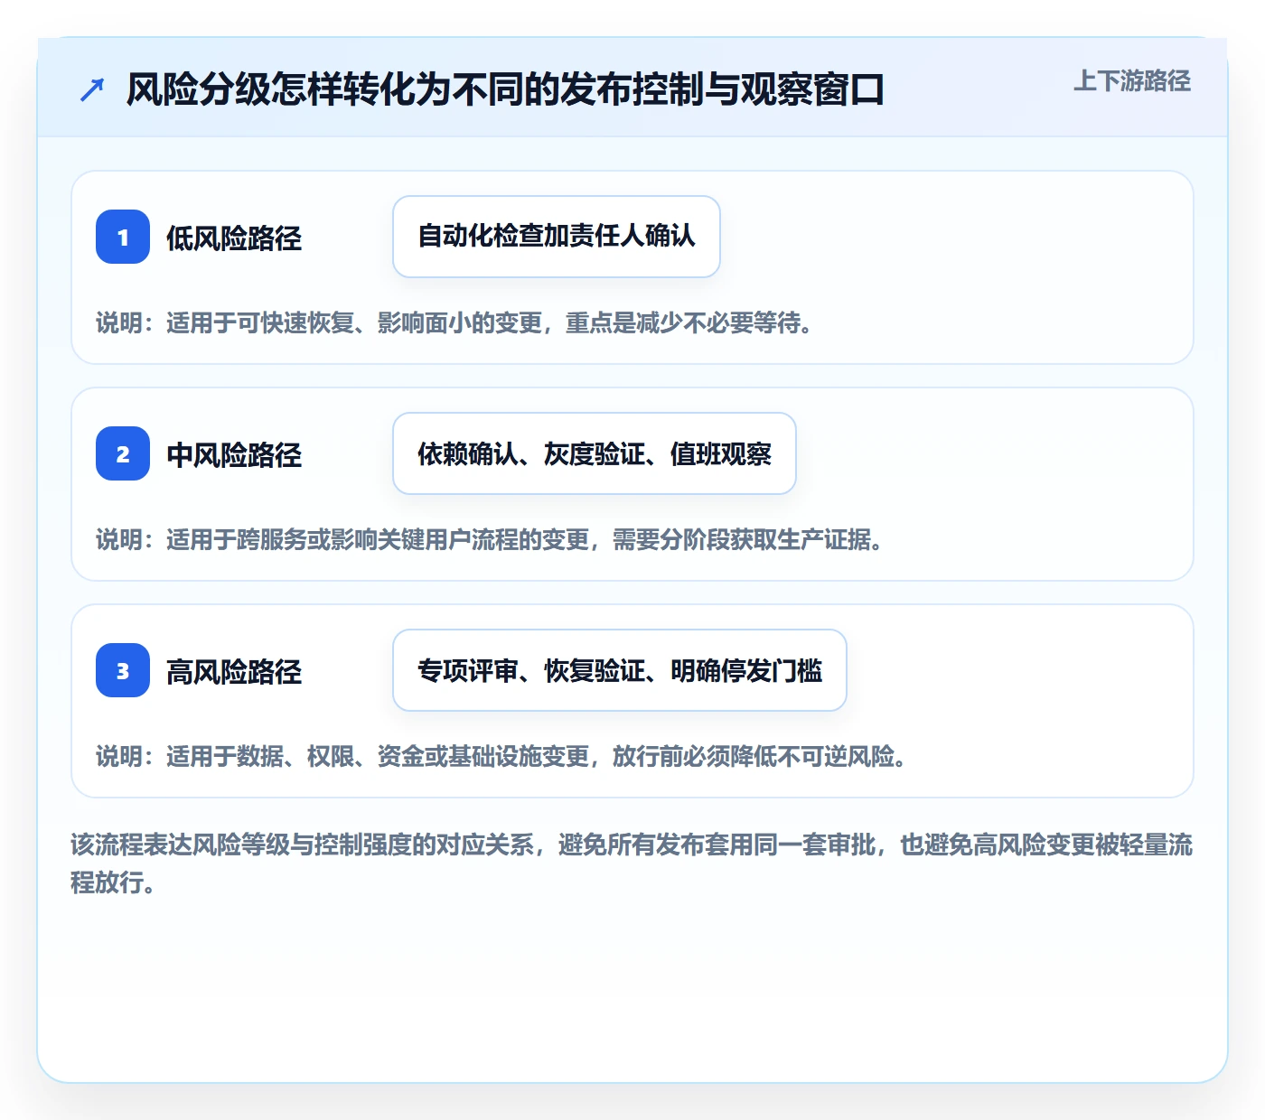Click the 自动化检查加责任人确认 box
Image resolution: width=1265 pixels, height=1120 pixels.
557,237
